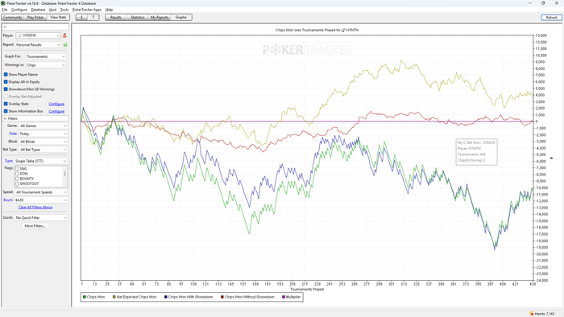The image size is (564, 317).
Task: Open the PokerTracker Apps menu
Action: coord(87,10)
